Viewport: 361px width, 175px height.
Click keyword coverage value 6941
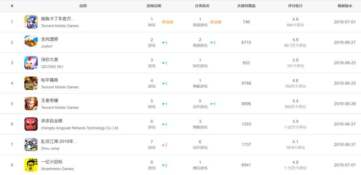pyautogui.click(x=246, y=165)
